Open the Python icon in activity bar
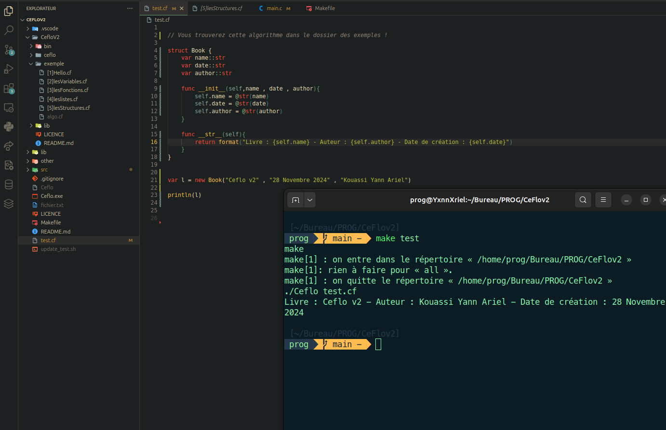This screenshot has width=666, height=430. [x=9, y=126]
